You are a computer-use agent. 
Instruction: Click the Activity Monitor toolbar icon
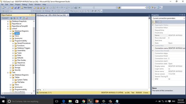click(x=75, y=8)
